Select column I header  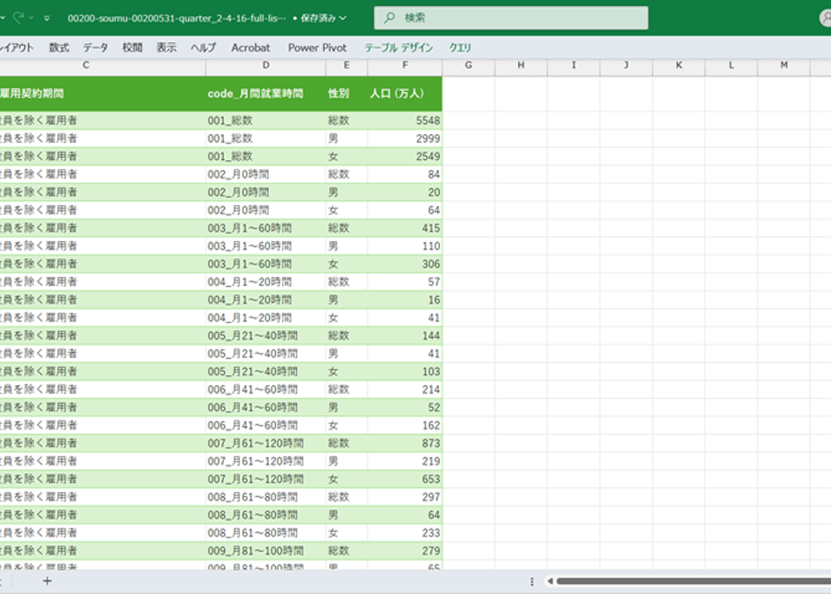pyautogui.click(x=574, y=65)
